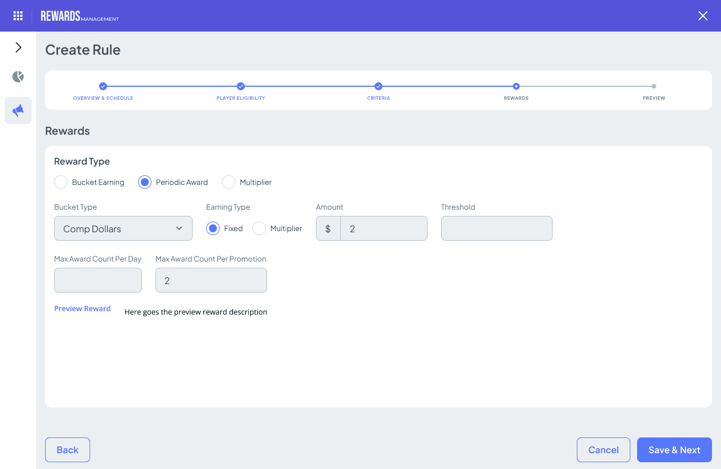Select the pie chart analytics icon
Viewport: 721px width, 469px height.
coord(17,76)
